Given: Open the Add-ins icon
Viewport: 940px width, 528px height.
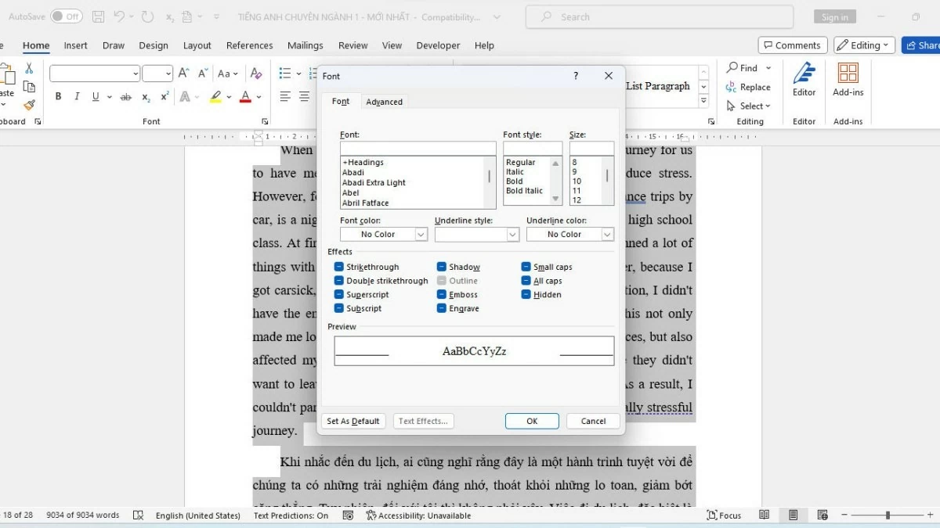Looking at the screenshot, I should pyautogui.click(x=848, y=78).
